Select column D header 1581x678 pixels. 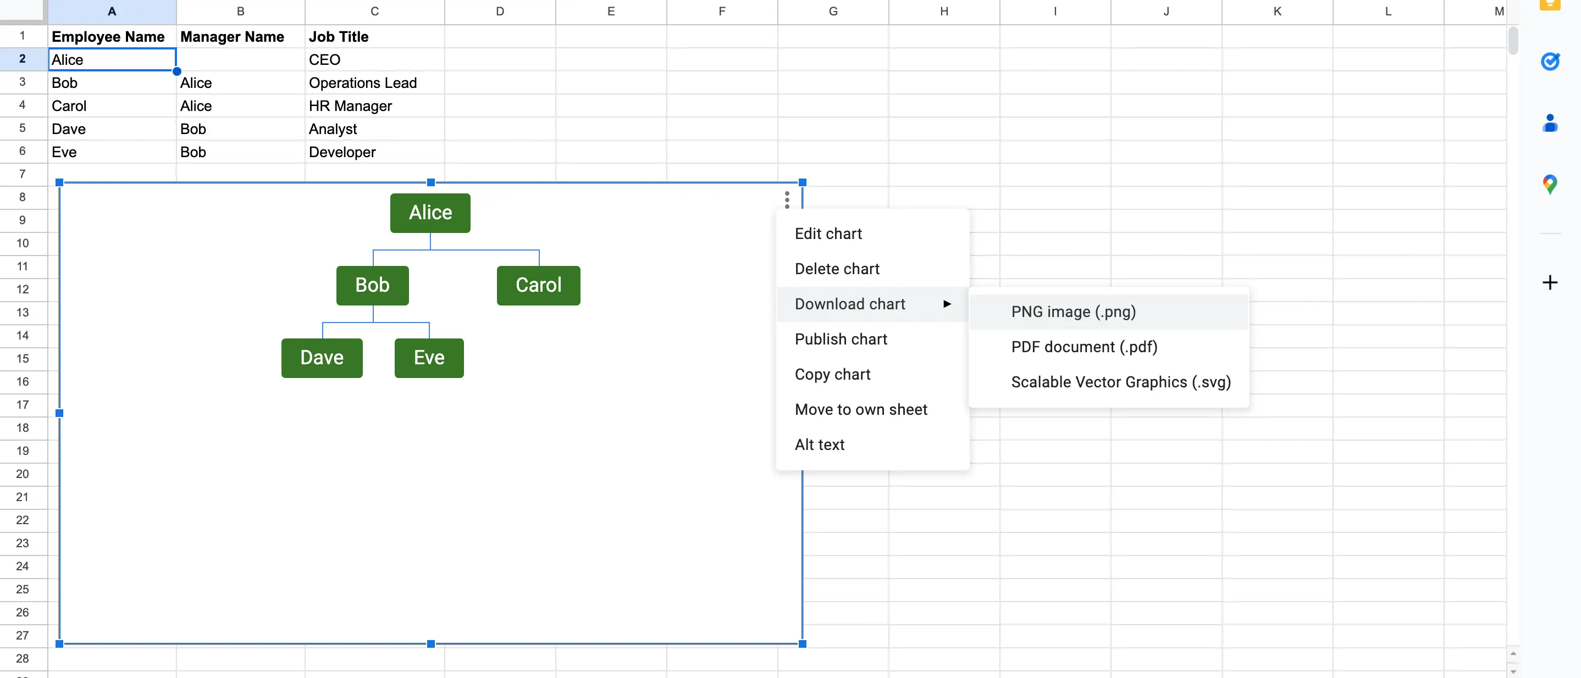(x=500, y=12)
